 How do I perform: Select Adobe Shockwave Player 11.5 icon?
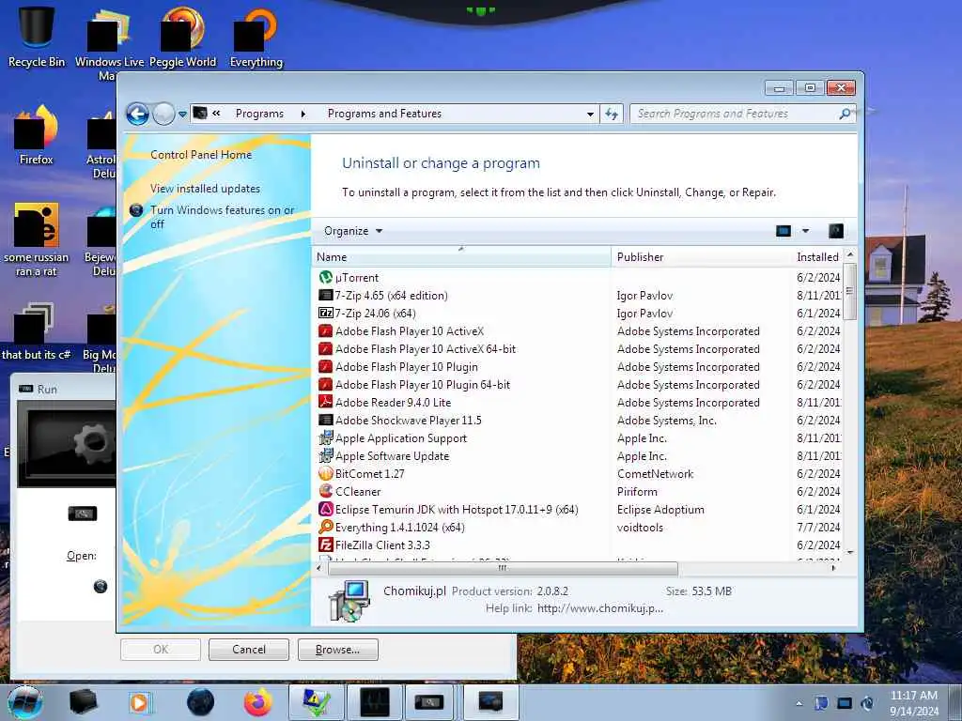coord(326,420)
